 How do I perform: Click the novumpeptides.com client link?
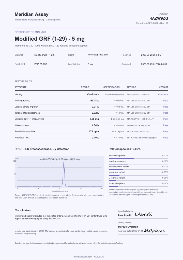[x=98, y=55]
